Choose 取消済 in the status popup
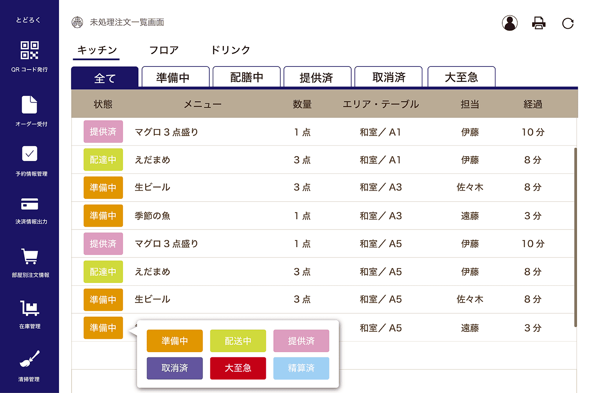 click(x=175, y=368)
